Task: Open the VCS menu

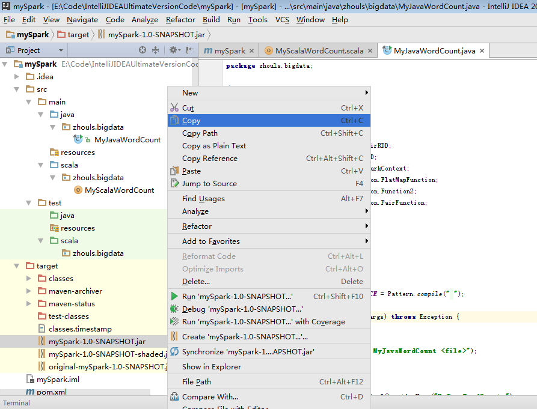Action: pos(282,20)
